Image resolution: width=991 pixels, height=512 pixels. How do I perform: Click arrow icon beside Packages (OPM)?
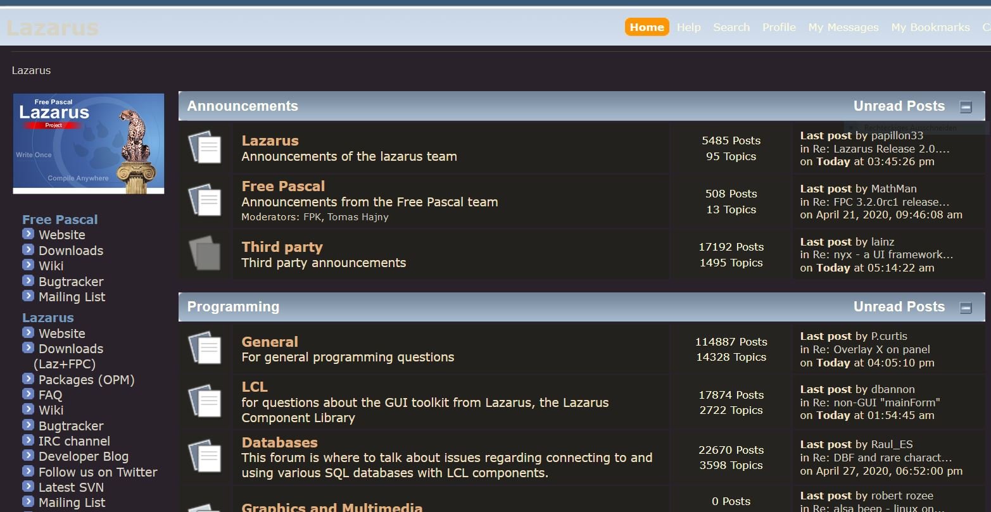(28, 378)
